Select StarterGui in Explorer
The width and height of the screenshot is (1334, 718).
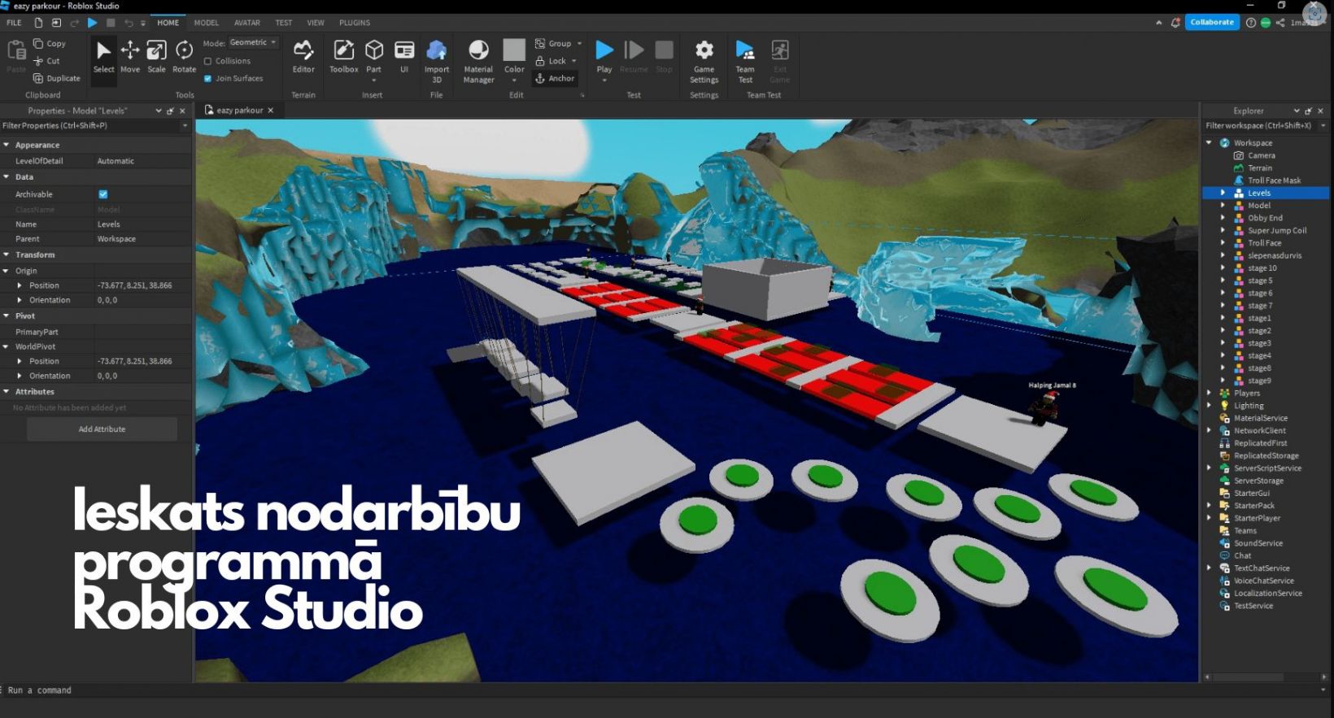pyautogui.click(x=1251, y=493)
